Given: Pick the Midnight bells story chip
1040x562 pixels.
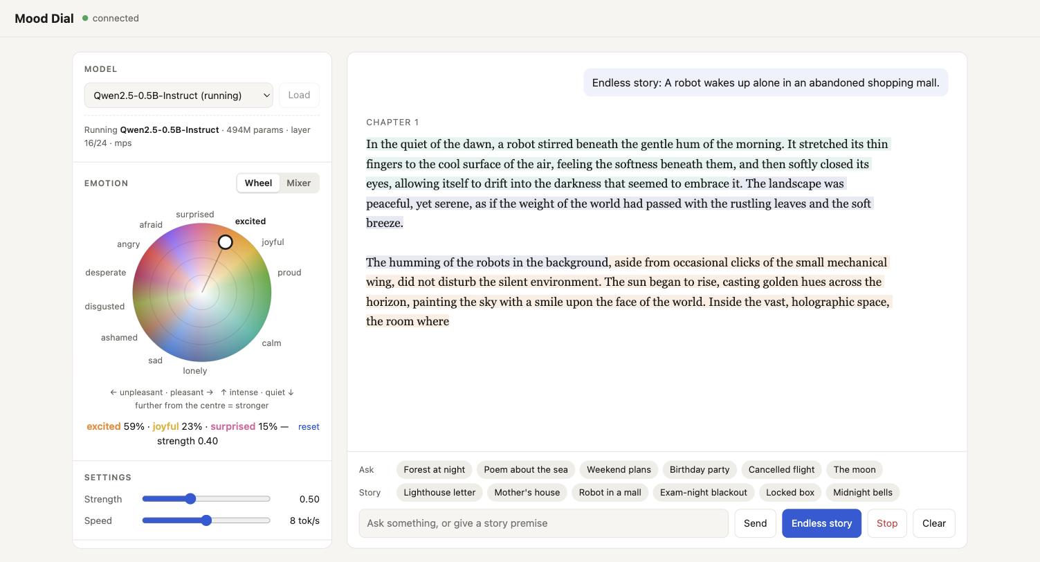Looking at the screenshot, I should [863, 493].
